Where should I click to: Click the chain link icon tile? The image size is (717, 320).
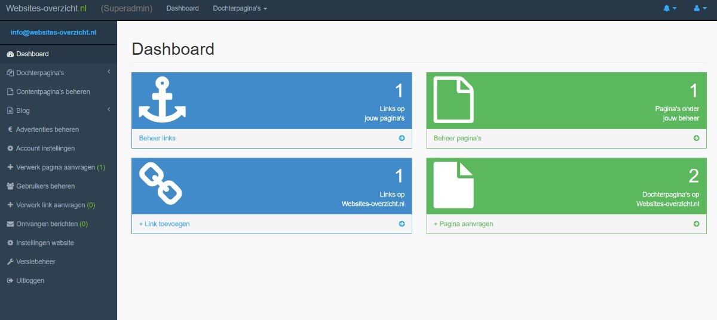click(x=161, y=184)
